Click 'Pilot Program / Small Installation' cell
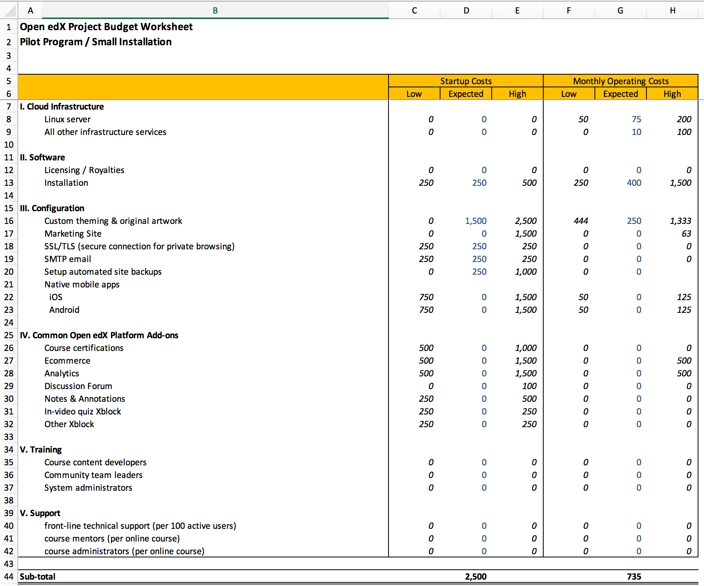Image resolution: width=704 pixels, height=586 pixels. tap(96, 42)
